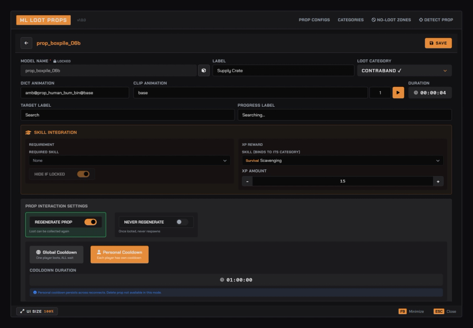Viewport: 473px width, 328px height.
Task: Click the F9 Minimize key badge
Action: click(403, 311)
